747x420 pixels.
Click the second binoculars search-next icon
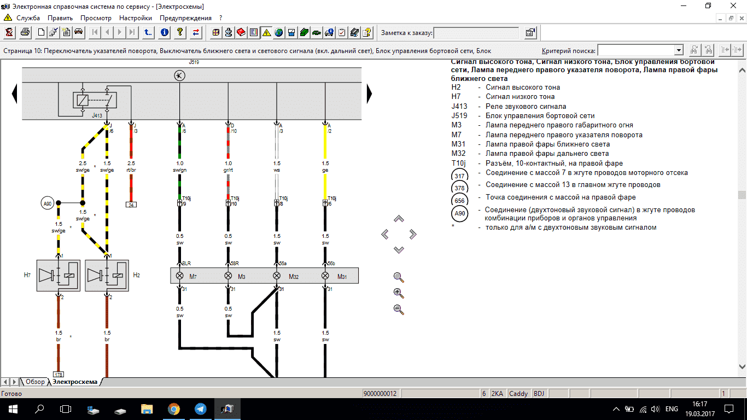(x=709, y=50)
